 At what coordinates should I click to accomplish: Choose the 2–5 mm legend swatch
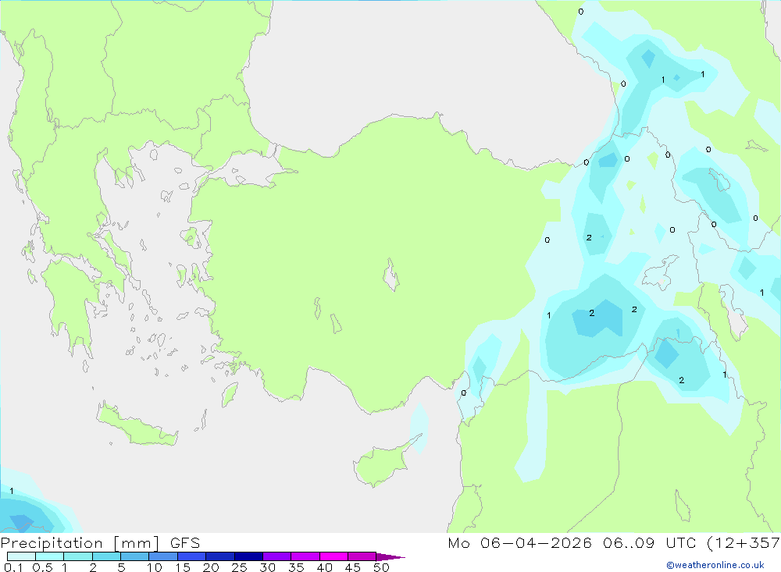pos(106,556)
